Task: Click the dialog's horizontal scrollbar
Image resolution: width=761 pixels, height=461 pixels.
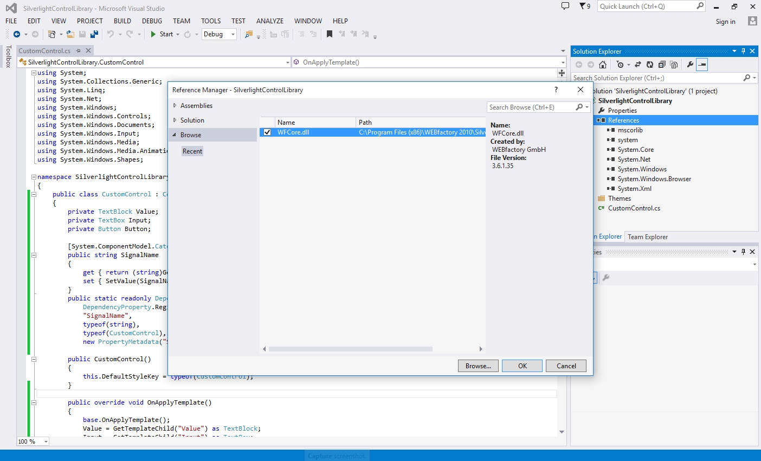Action: [350, 349]
